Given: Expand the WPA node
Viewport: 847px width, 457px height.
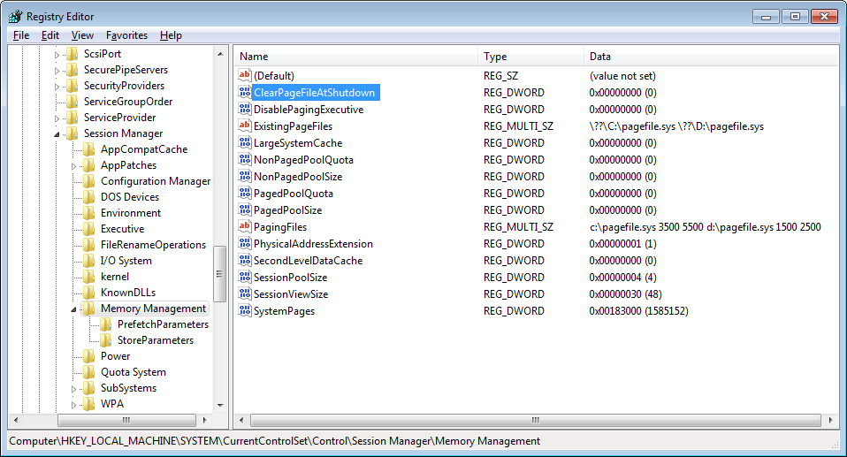Looking at the screenshot, I should point(73,405).
